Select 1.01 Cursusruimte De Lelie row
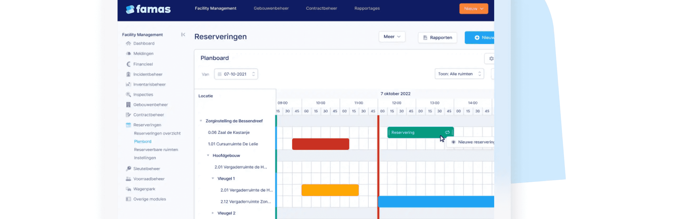 (x=233, y=144)
